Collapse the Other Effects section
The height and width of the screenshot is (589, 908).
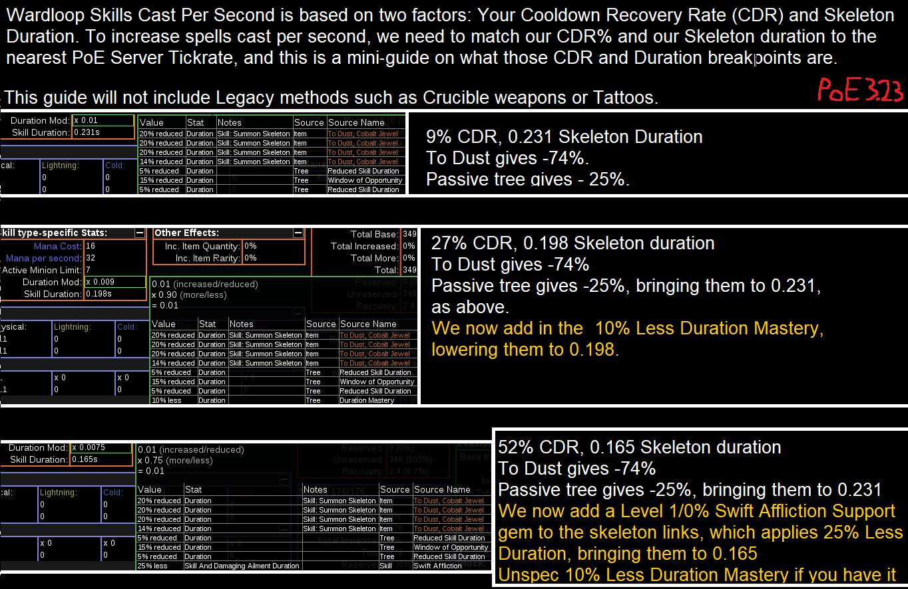tap(298, 233)
